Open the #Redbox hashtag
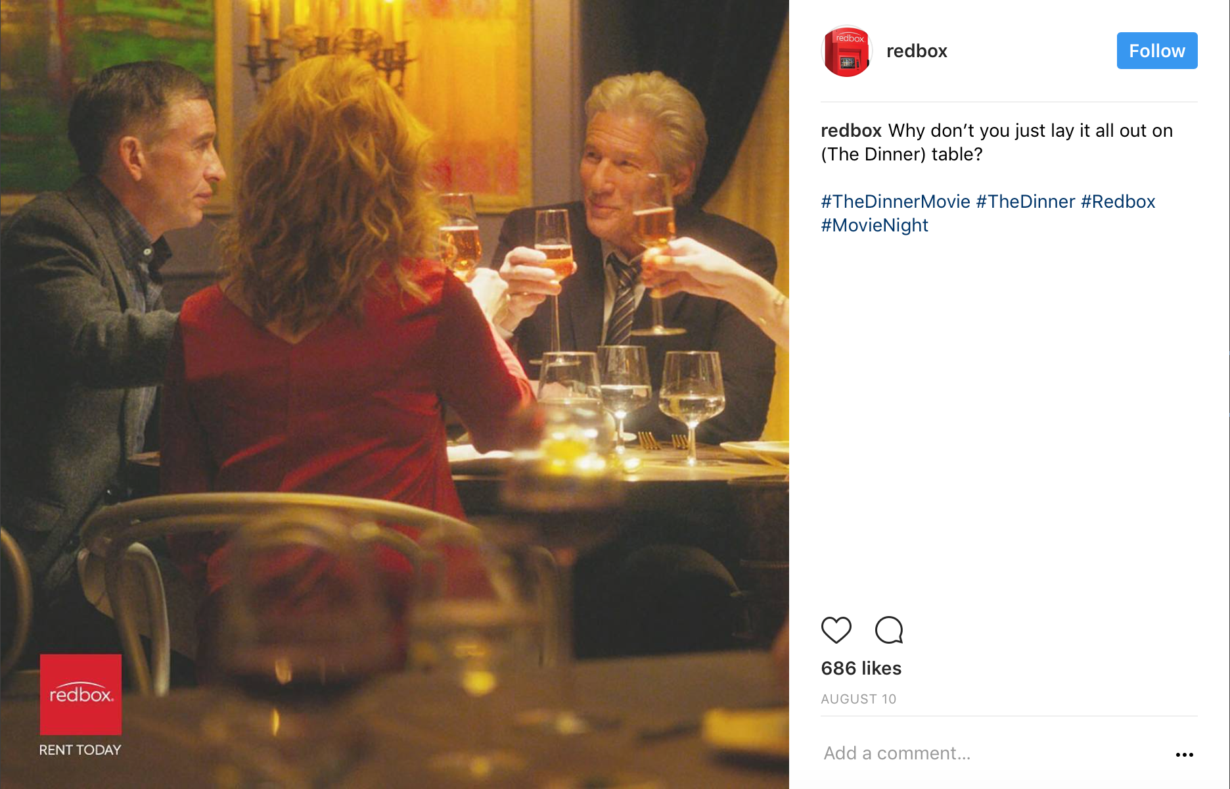The height and width of the screenshot is (789, 1230). (x=1118, y=201)
